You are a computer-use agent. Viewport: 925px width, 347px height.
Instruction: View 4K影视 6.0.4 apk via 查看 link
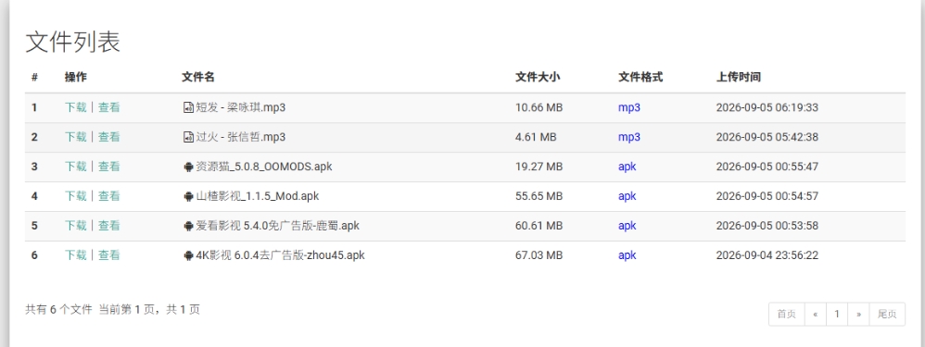[109, 254]
